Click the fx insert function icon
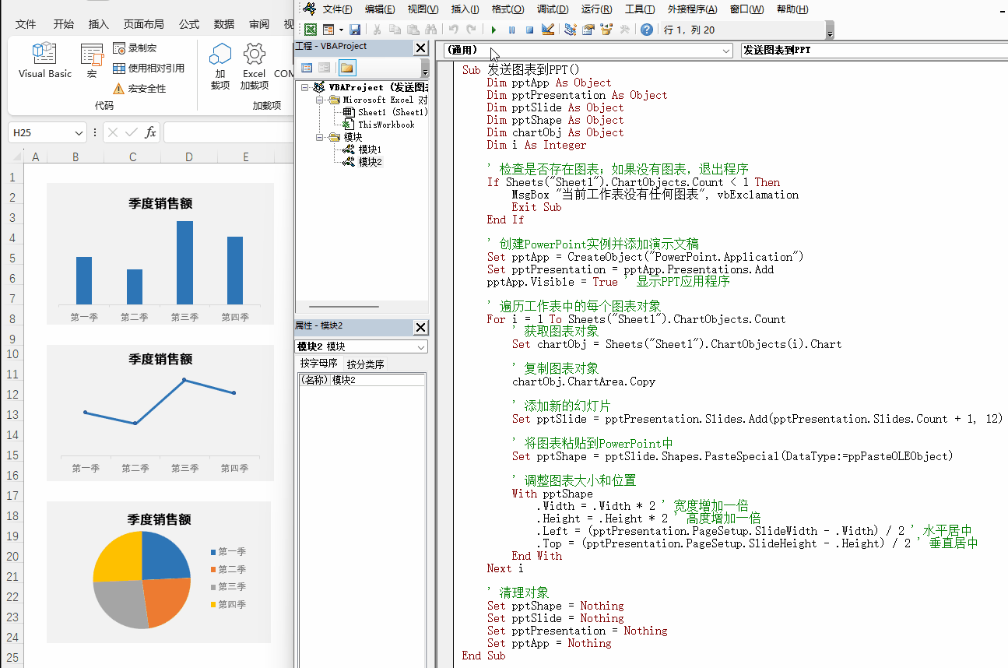 [151, 132]
